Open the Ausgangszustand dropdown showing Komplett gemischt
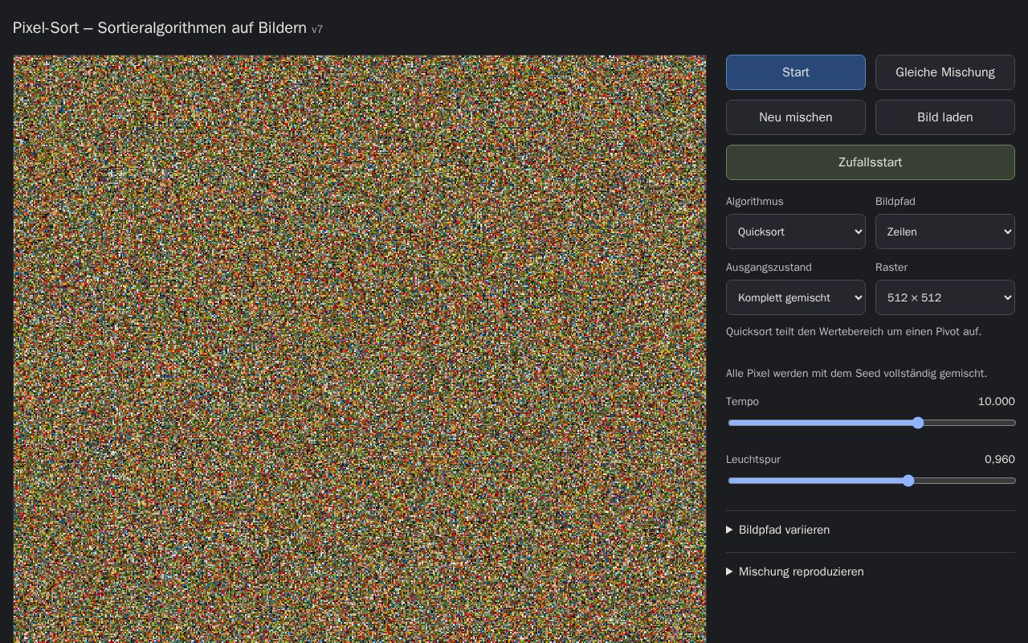 [796, 297]
